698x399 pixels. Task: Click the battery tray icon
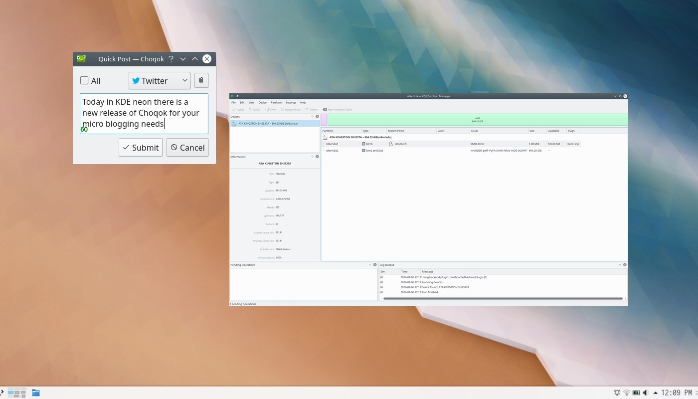[x=636, y=393]
